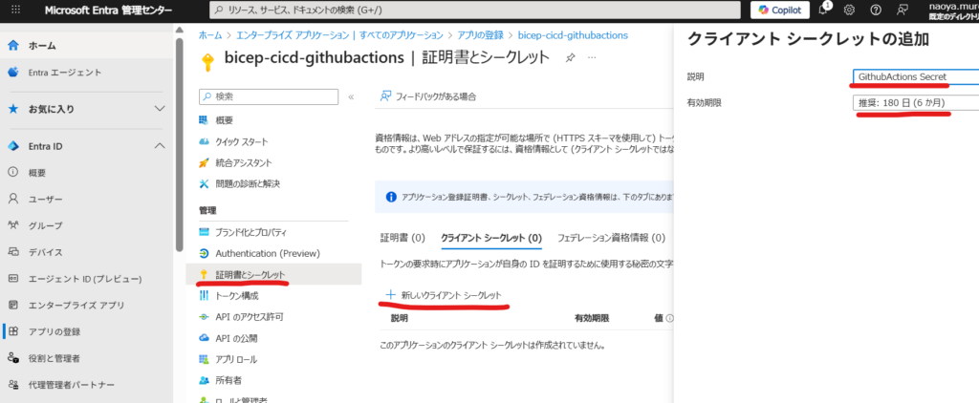979x403 pixels.
Task: Open the app launcher waffle icon
Action: point(14,11)
